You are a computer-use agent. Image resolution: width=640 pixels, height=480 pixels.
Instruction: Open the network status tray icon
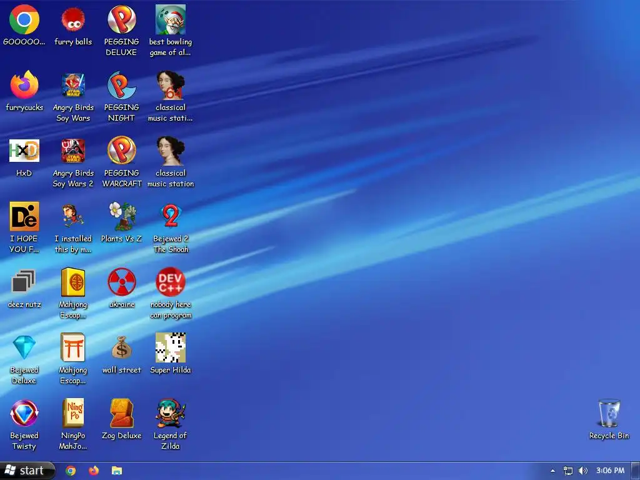coord(567,471)
